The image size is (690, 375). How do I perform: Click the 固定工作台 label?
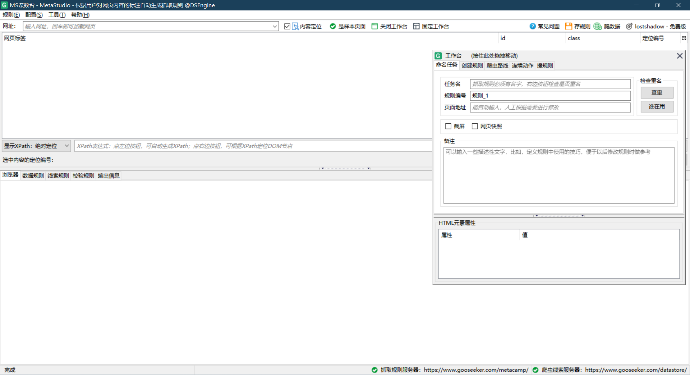coord(435,26)
